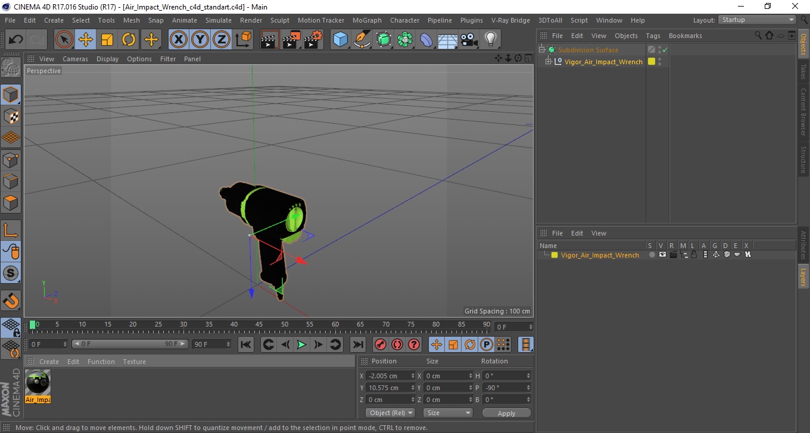
Task: Toggle layer view eye icon
Action: (662, 255)
